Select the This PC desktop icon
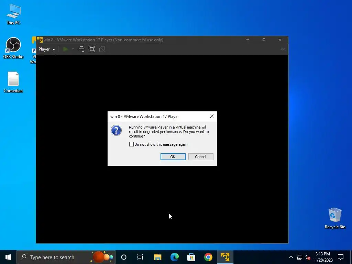Viewport: 352px width, 264px height. point(13,14)
